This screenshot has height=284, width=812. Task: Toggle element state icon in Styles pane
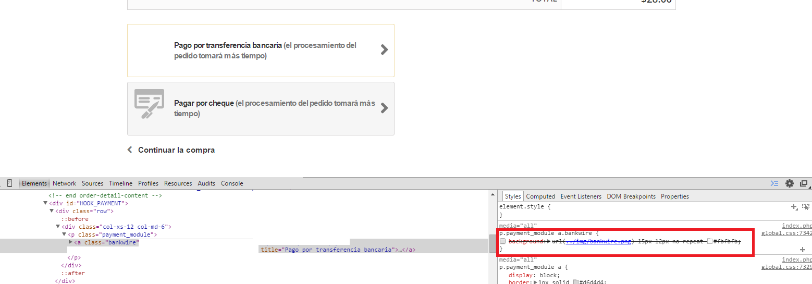click(x=806, y=207)
